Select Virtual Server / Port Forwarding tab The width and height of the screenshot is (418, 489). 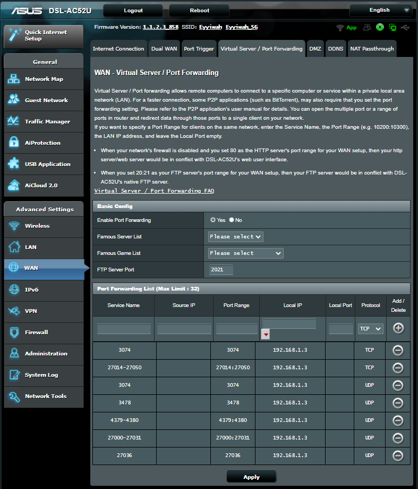coord(261,48)
